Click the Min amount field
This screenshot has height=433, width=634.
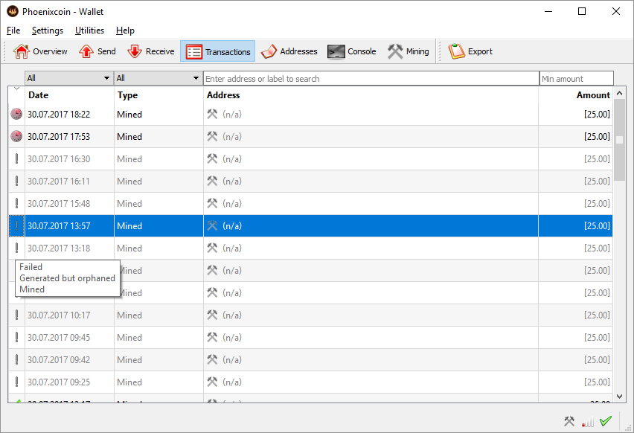(x=576, y=78)
